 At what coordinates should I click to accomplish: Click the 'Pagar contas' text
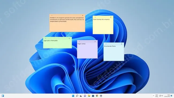(x=82, y=44)
